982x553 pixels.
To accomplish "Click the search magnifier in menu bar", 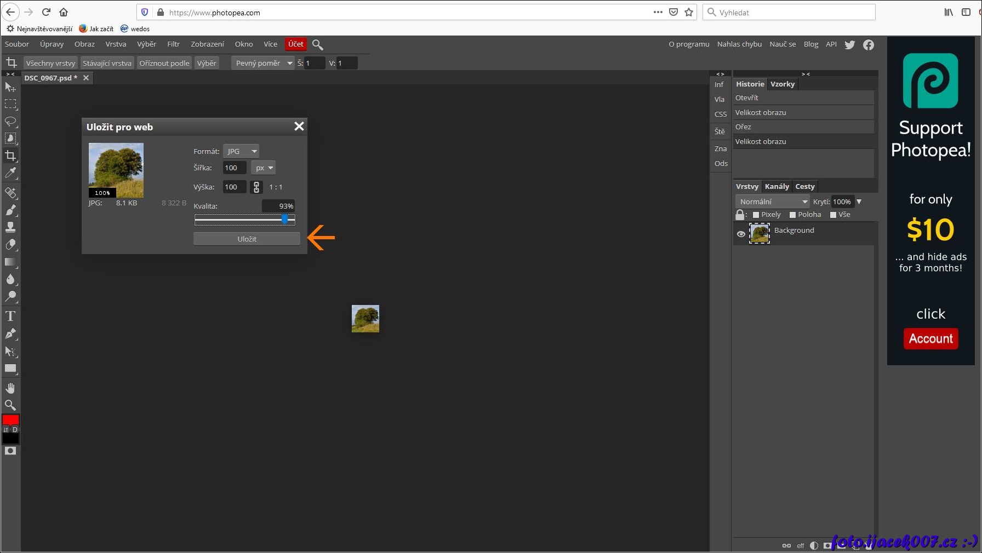I will pos(317,44).
